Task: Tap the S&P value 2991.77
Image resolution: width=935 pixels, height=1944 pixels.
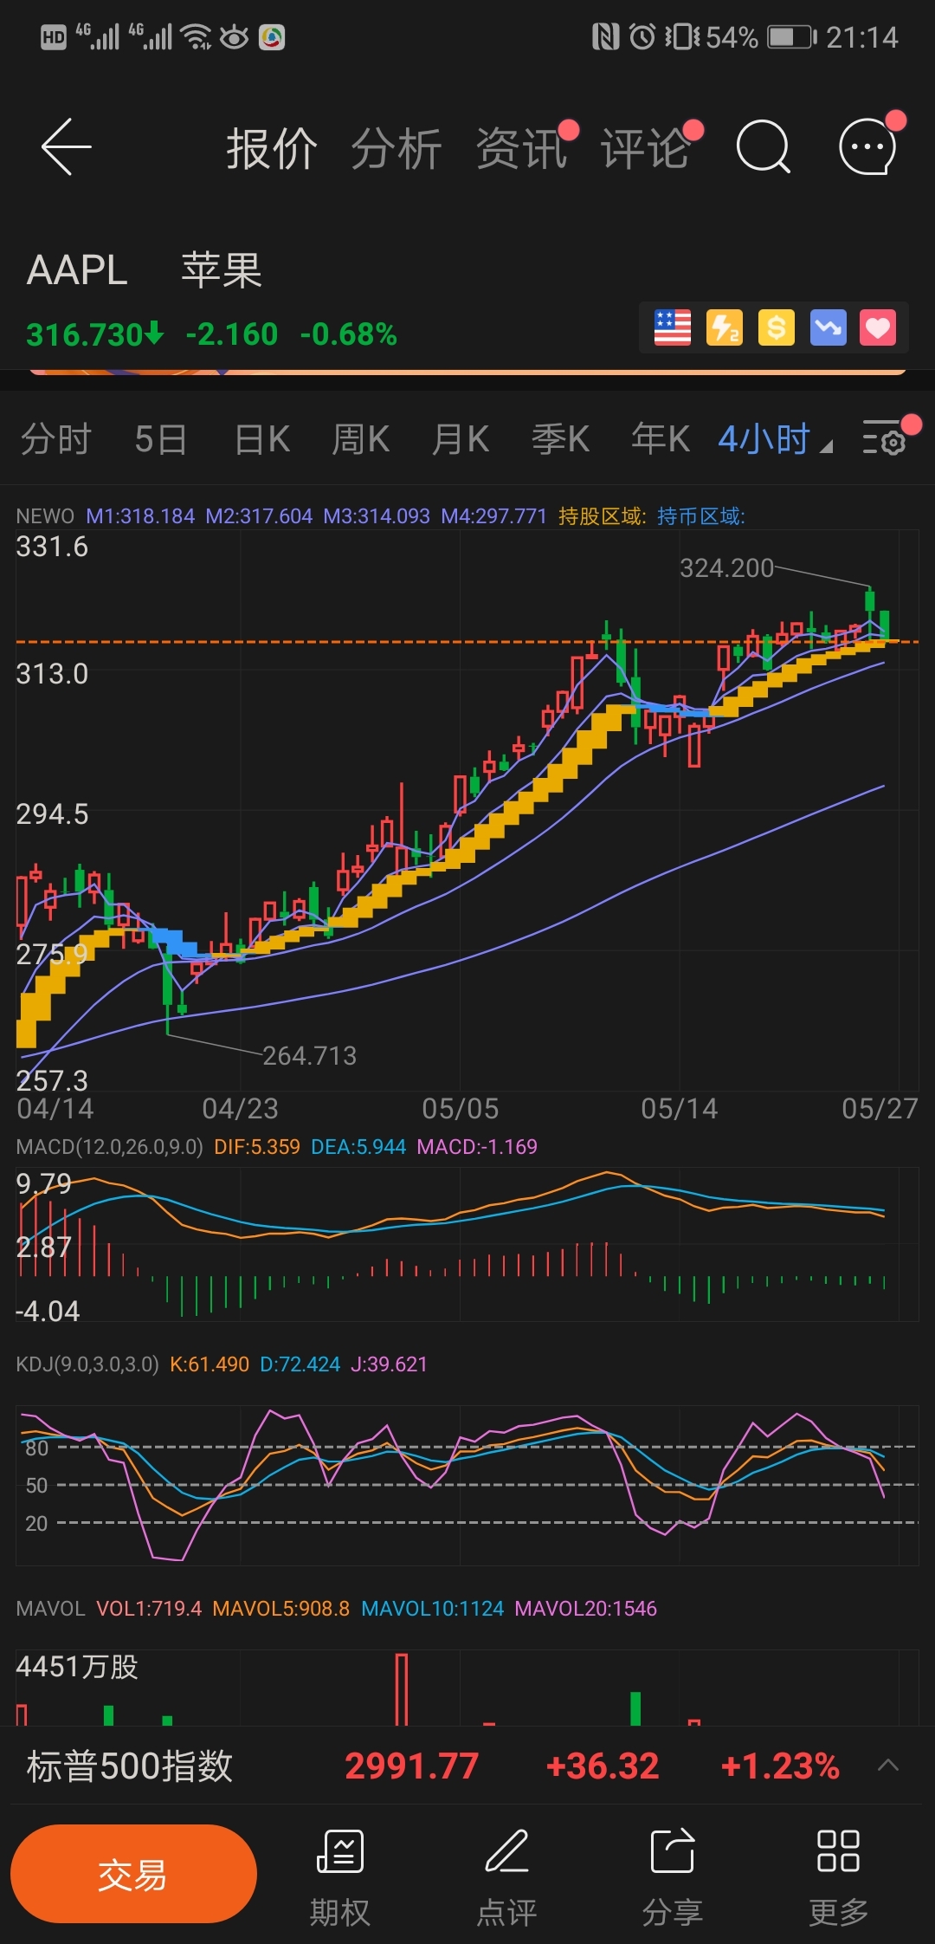Action: [x=411, y=1766]
